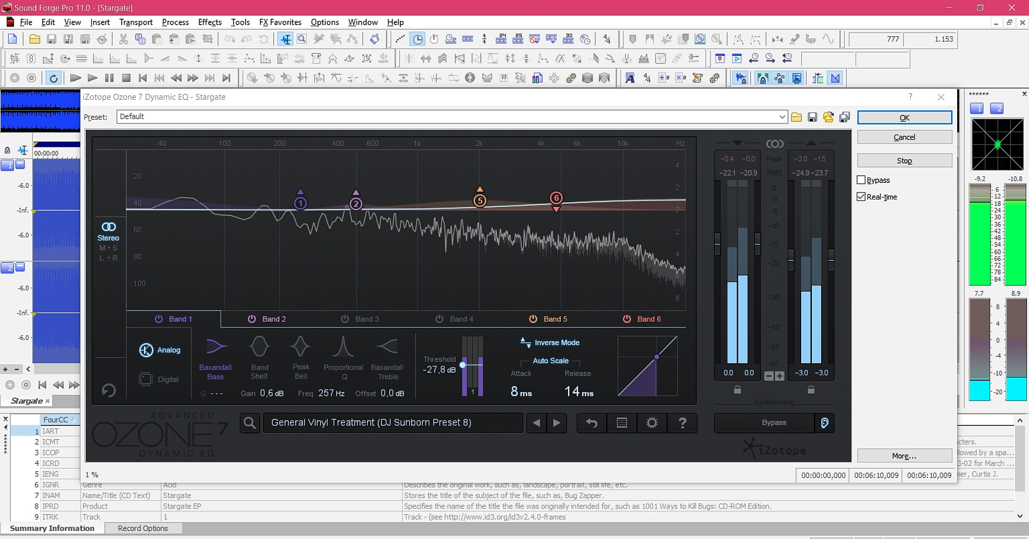Click the Ozone Auditioning Bypass button
The image size is (1029, 539).
(x=764, y=423)
